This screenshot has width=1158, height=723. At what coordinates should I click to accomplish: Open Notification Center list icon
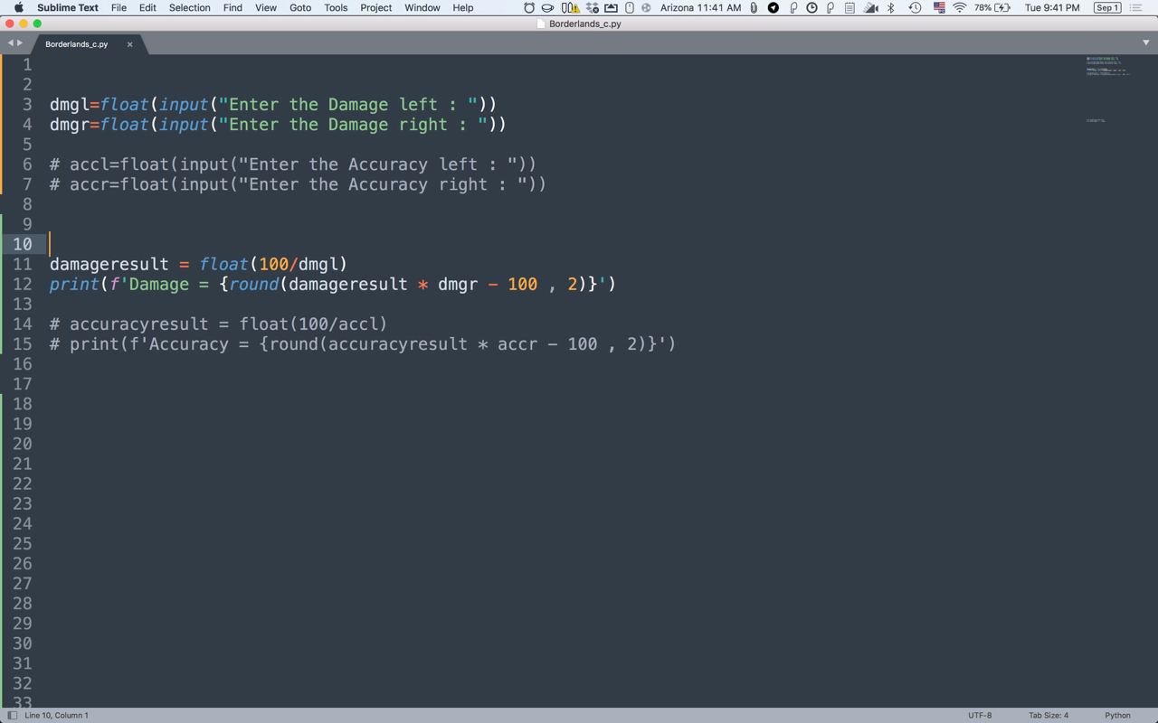click(x=1136, y=7)
